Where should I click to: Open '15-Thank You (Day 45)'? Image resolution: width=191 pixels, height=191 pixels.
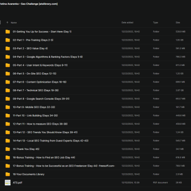coord(26,149)
